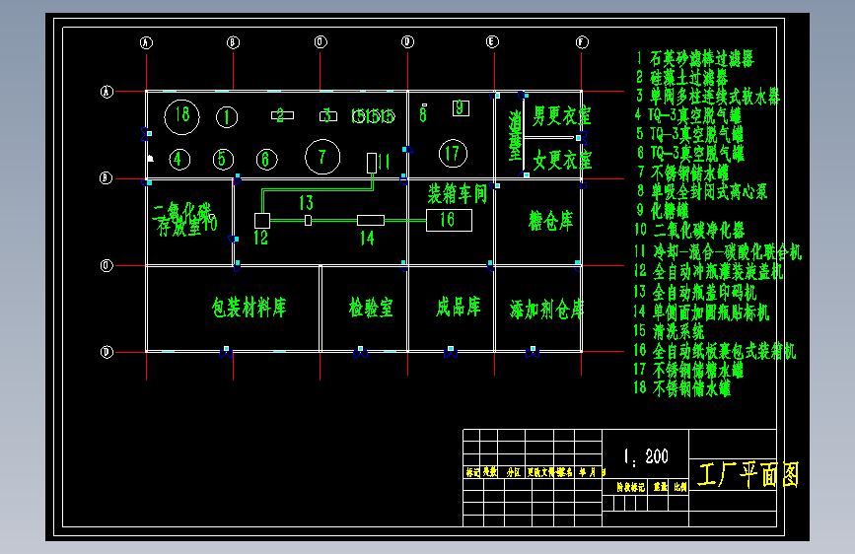This screenshot has width=855, height=554.
Task: Select the 装箱车间 workshop label
Action: [x=457, y=193]
